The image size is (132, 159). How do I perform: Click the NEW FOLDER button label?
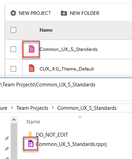(x=85, y=13)
